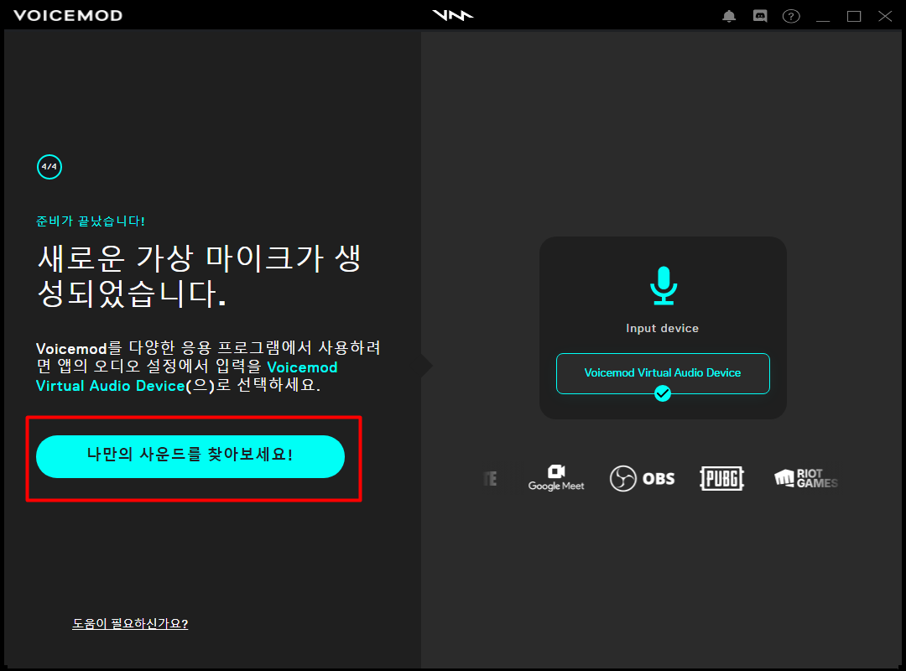Viewport: 906px width, 671px height.
Task: Click the 'Input device' label
Action: click(663, 328)
